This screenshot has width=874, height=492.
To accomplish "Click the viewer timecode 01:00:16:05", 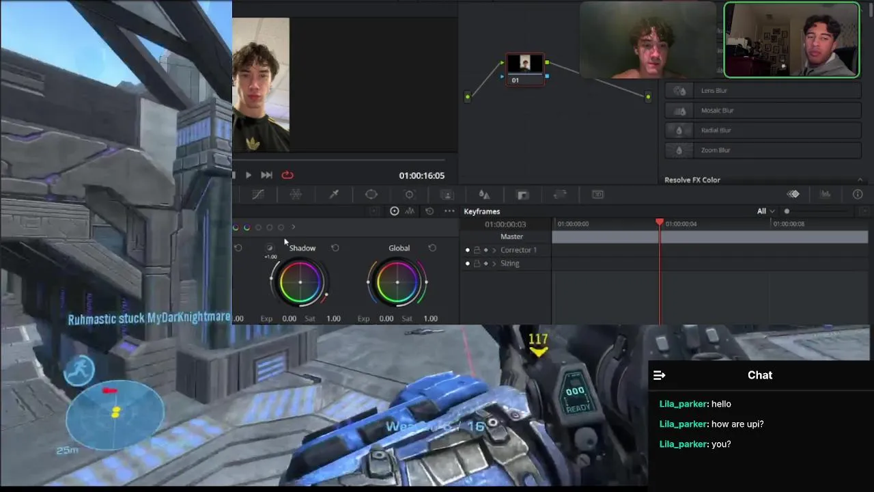I will tap(421, 176).
